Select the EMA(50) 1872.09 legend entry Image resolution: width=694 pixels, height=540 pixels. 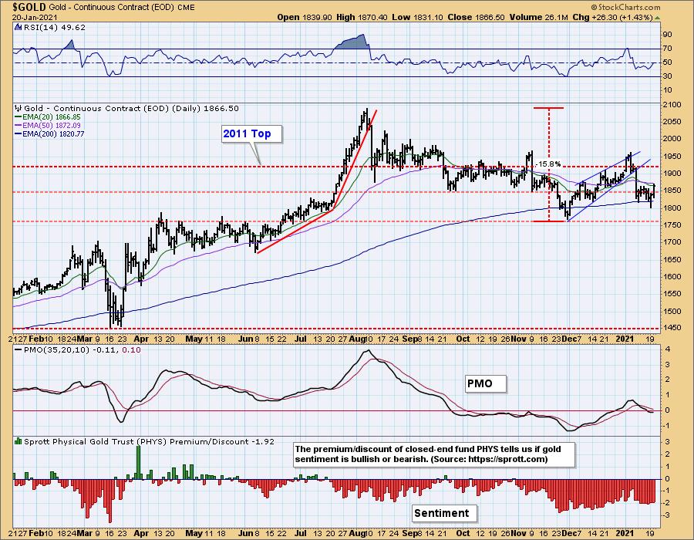(x=49, y=125)
